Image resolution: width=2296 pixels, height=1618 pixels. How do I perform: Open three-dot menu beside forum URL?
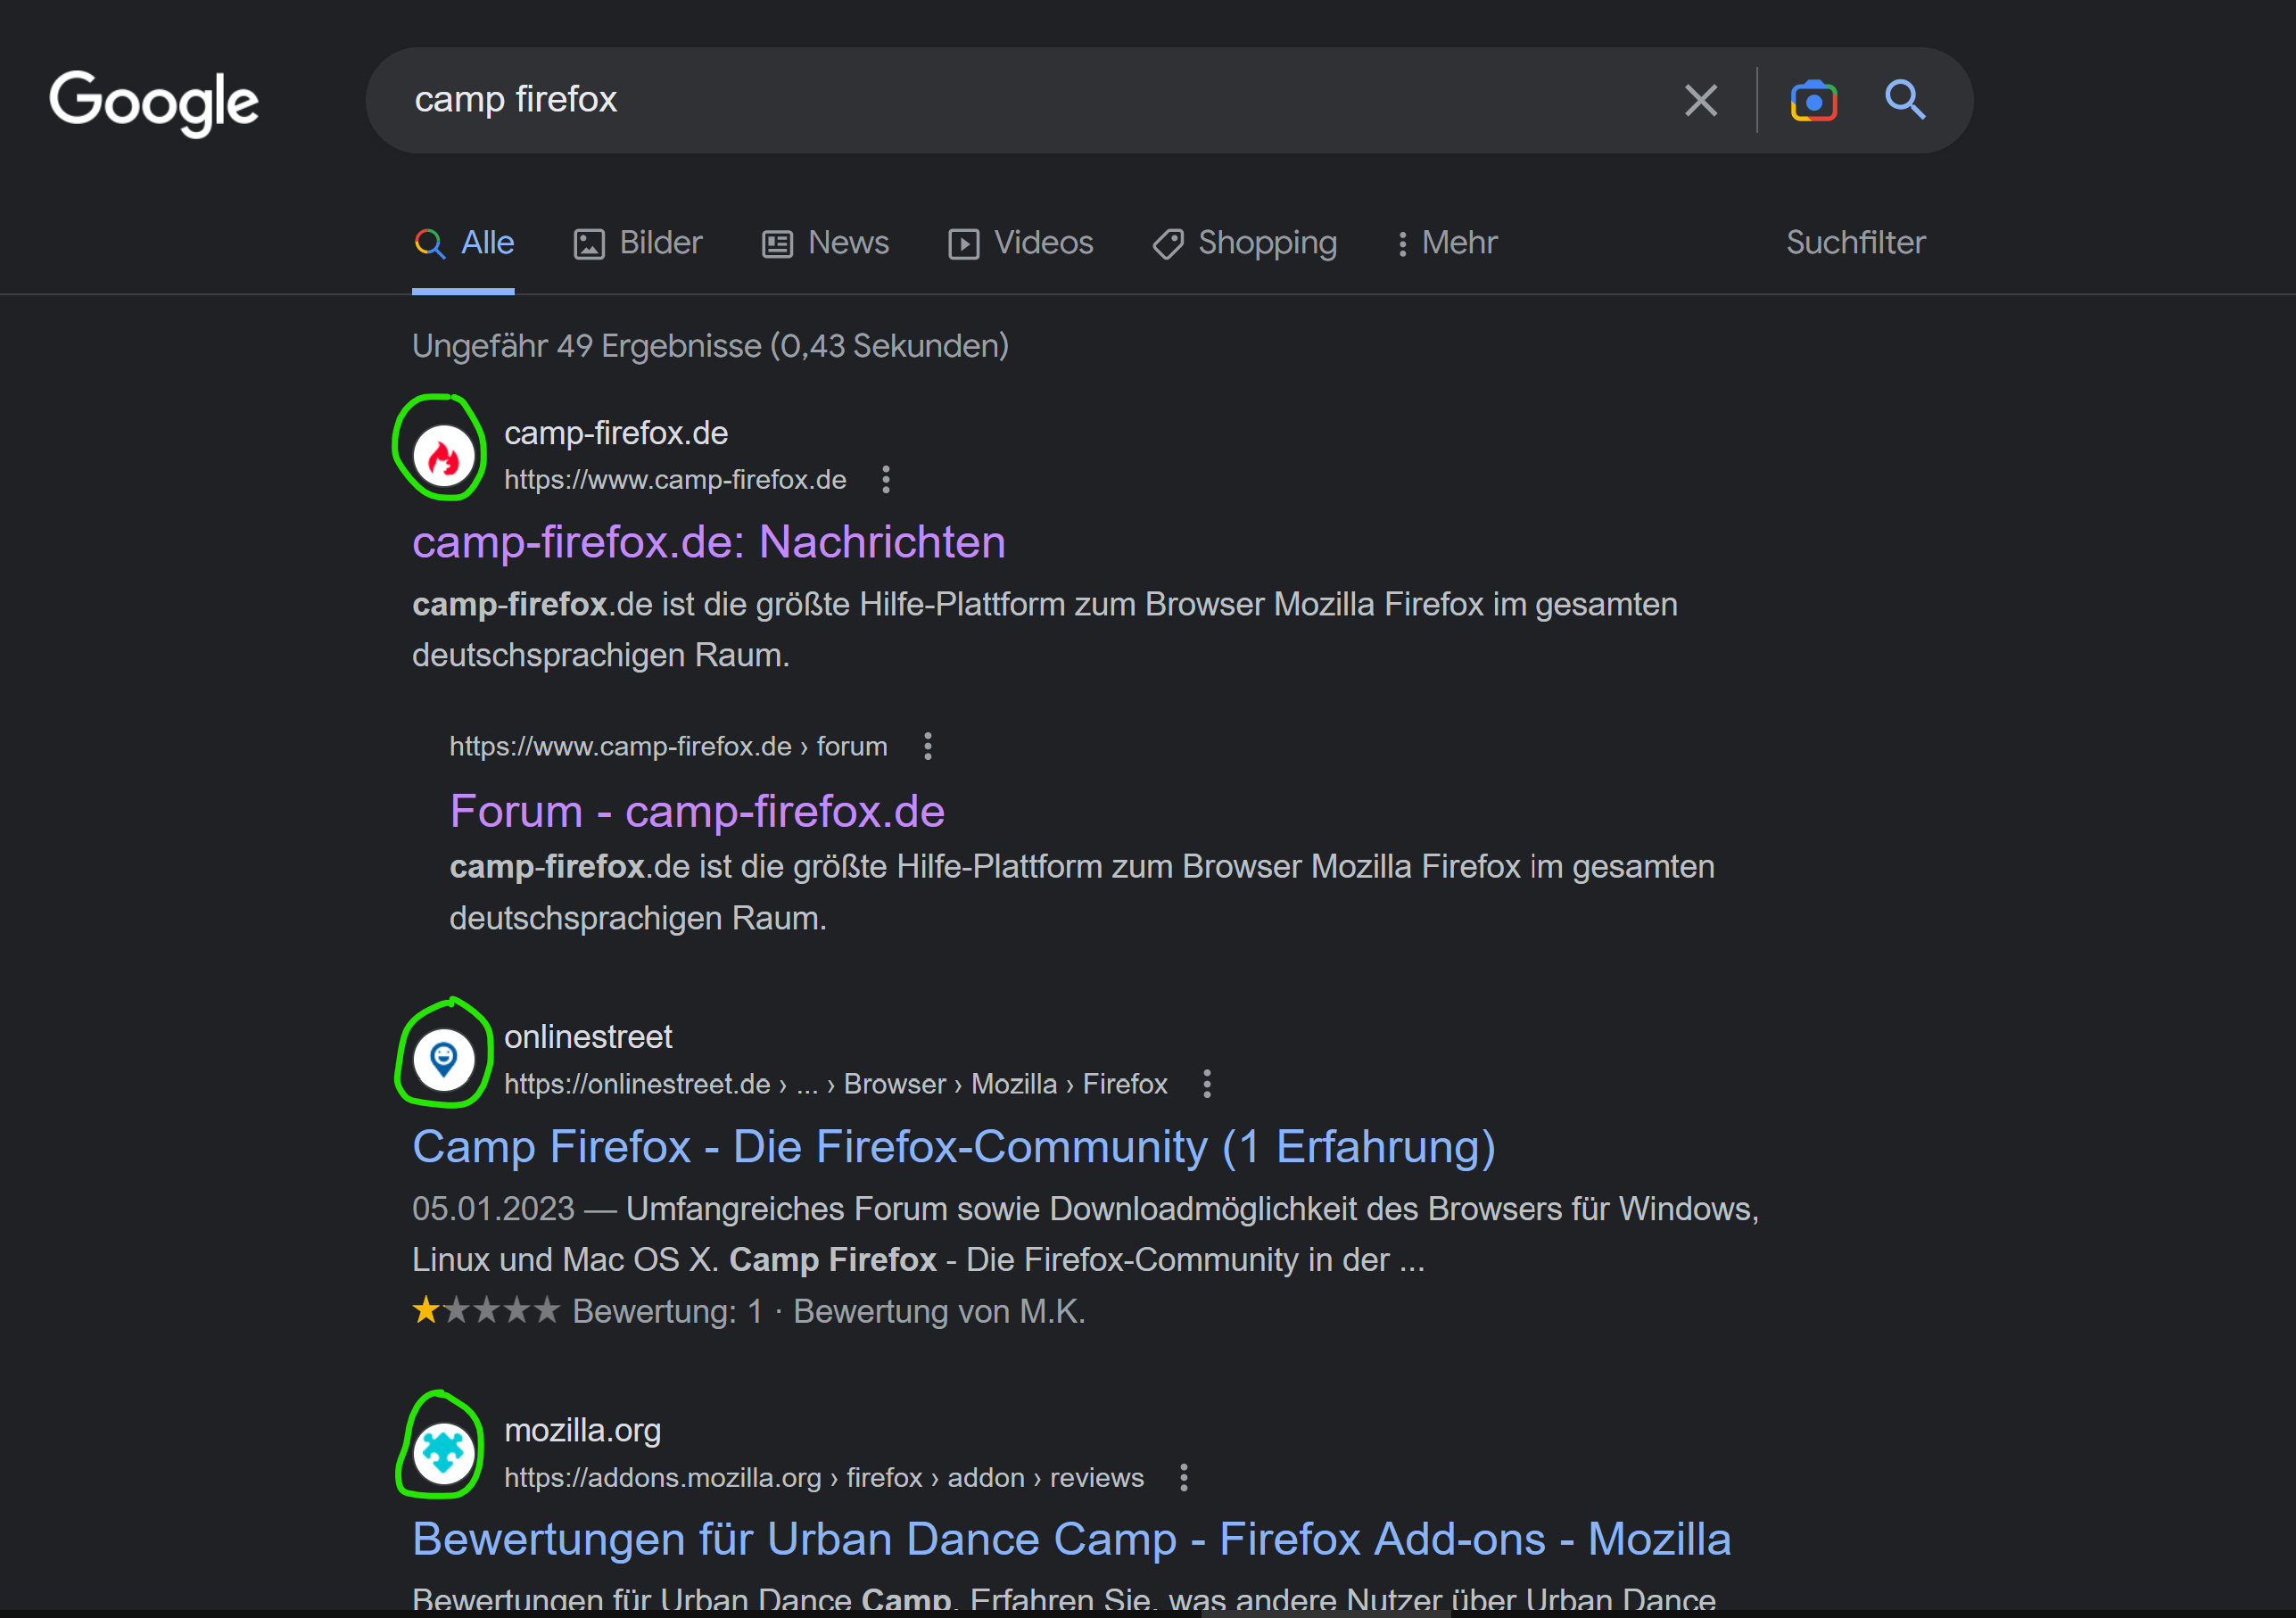(x=928, y=746)
